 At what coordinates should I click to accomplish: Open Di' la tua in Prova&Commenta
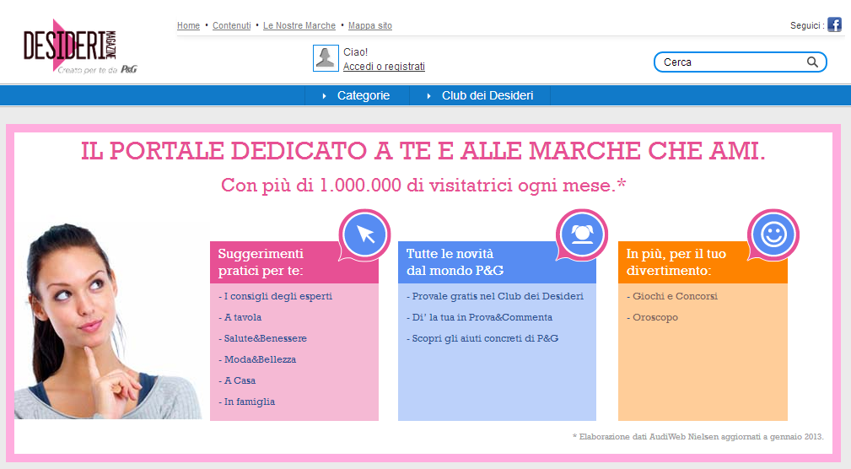[480, 317]
